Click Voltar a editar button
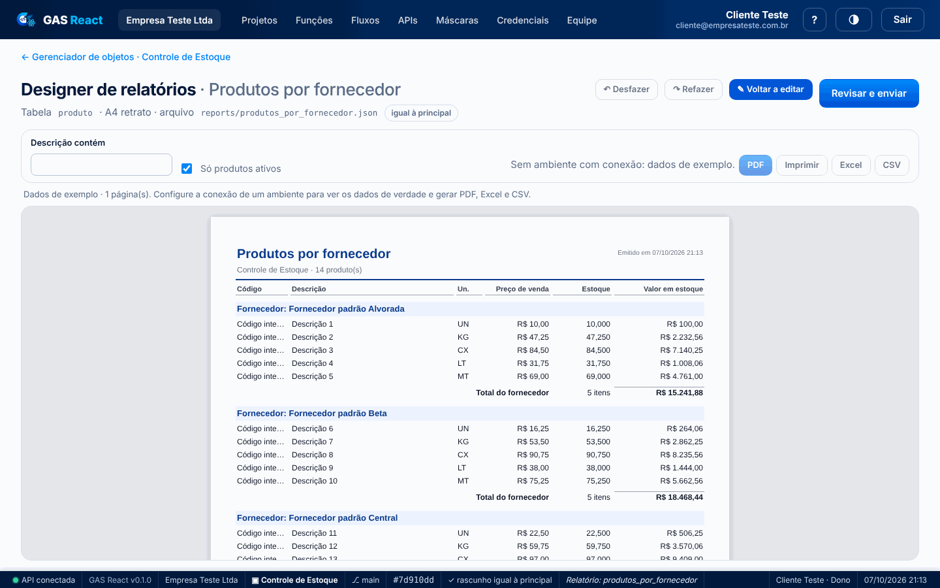 coord(771,90)
